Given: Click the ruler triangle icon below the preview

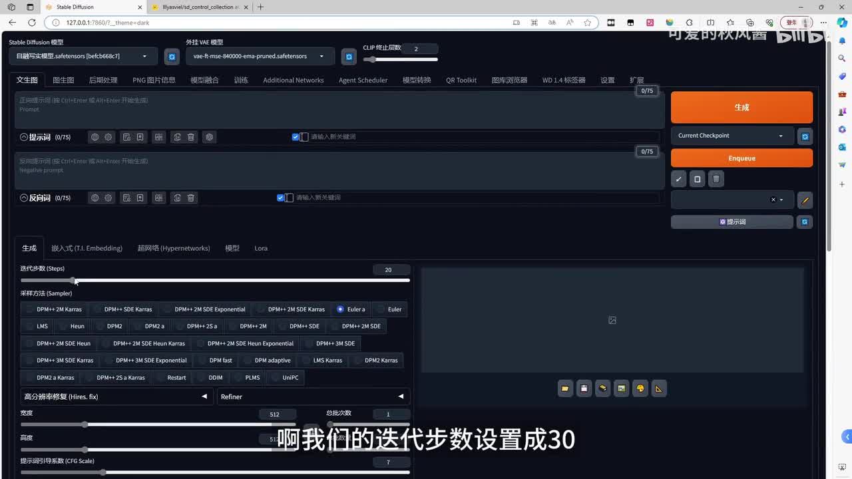Looking at the screenshot, I should 659,389.
